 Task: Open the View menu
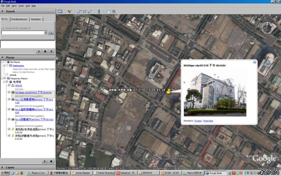pyautogui.click(x=14, y=6)
